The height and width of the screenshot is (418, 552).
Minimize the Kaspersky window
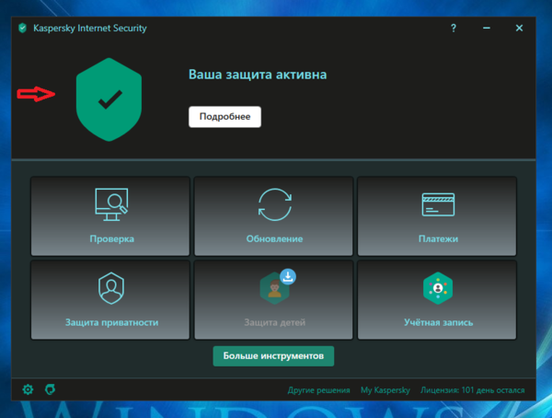487,28
